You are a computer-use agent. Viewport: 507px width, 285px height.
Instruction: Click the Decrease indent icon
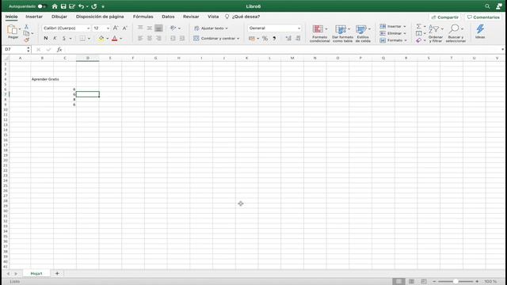click(173, 38)
